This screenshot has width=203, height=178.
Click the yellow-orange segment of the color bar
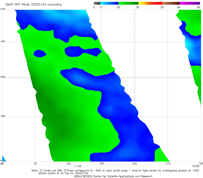[x=146, y=3]
